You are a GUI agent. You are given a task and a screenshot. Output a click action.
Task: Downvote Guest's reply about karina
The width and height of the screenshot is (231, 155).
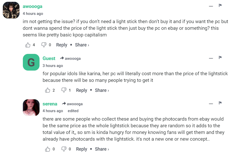64,90
